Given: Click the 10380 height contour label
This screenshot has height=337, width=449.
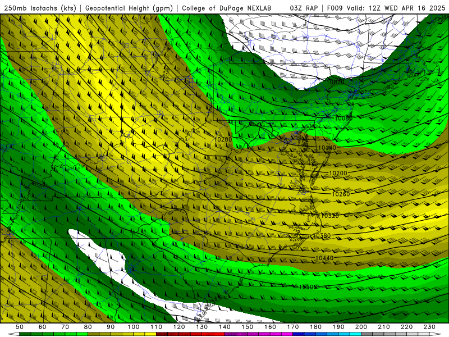Looking at the screenshot, I should coord(322,235).
